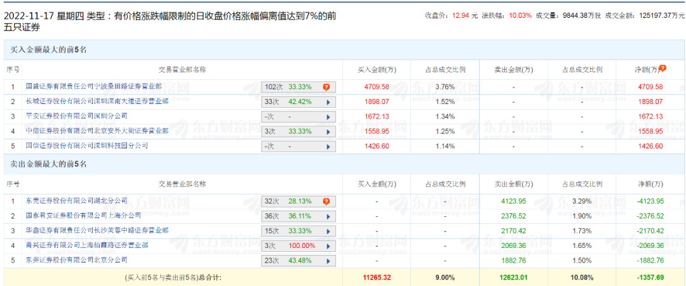Open 国盛证券有限责任公司宁波桑田路证券营业部 link
Image resolution: width=686 pixels, height=286 pixels.
pyautogui.click(x=93, y=86)
